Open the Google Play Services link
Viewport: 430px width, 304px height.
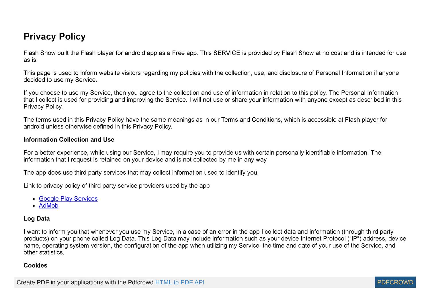(68, 199)
